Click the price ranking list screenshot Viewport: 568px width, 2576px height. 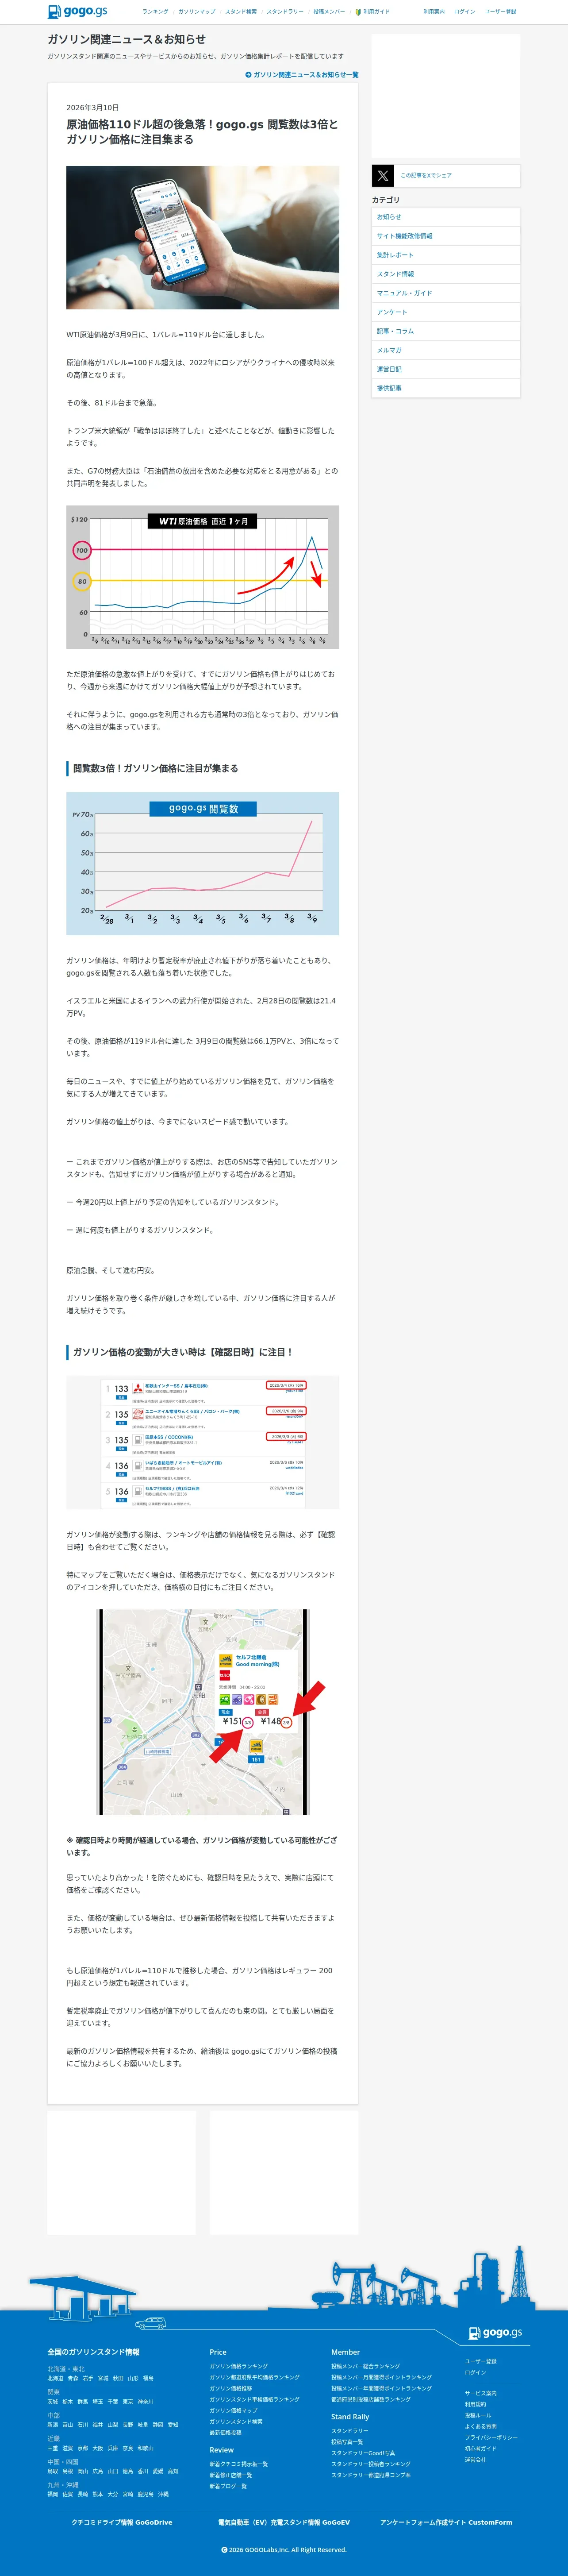[203, 1442]
